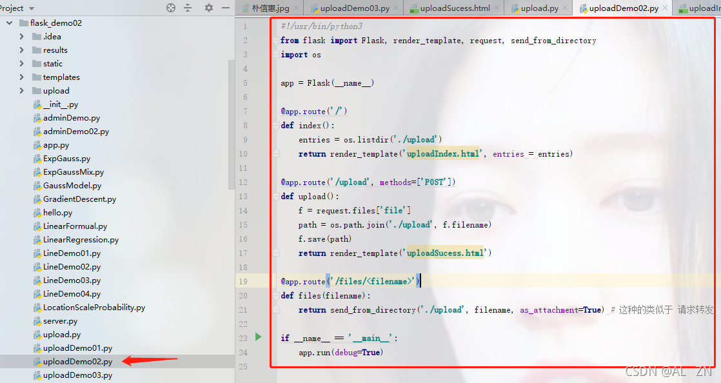The image size is (721, 383).
Task: Click the fold marker at line 10
Action: click(277, 153)
